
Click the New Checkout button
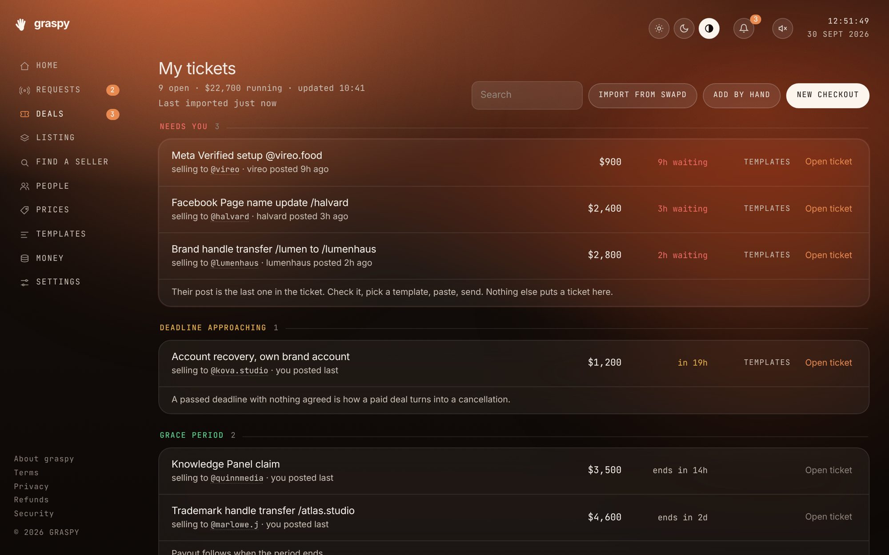(828, 95)
